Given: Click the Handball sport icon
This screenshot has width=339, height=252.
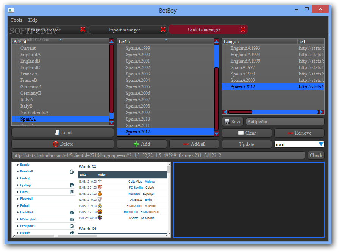Looking at the screenshot, I should 72,213.
